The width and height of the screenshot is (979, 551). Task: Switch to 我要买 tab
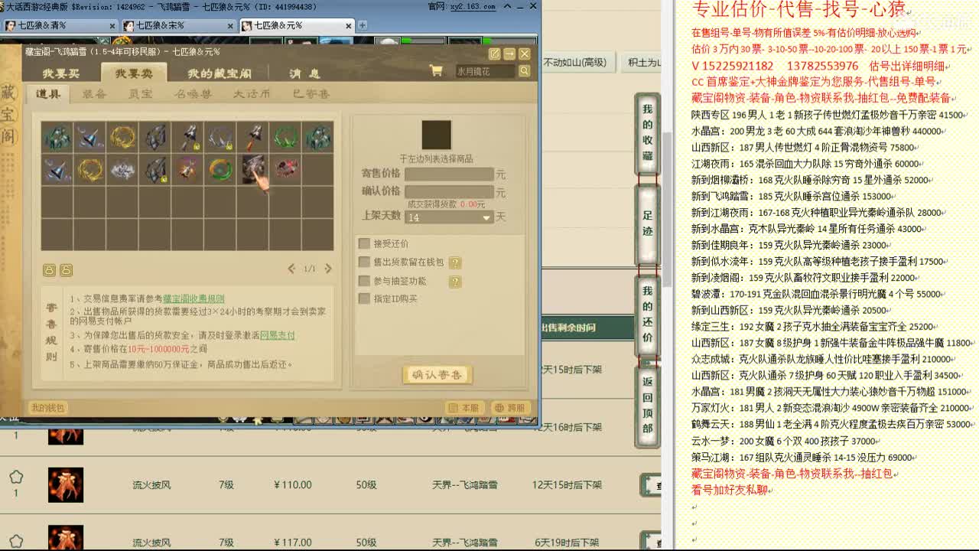[60, 73]
